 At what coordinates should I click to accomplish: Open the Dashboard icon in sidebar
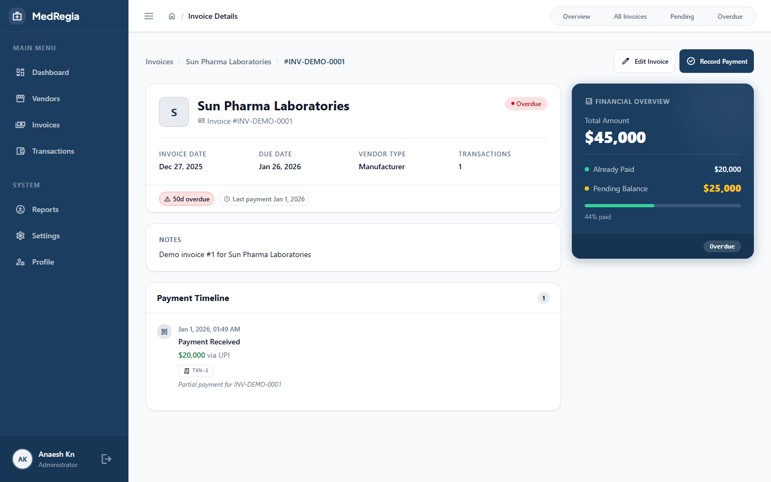[20, 72]
